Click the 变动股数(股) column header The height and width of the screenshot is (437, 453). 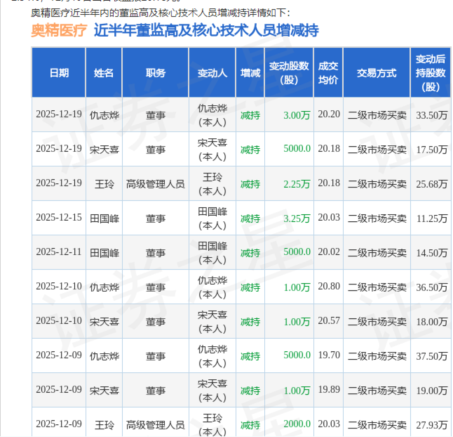coord(289,73)
